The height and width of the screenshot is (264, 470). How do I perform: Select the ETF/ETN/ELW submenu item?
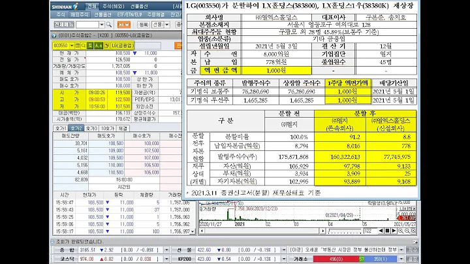point(129,14)
